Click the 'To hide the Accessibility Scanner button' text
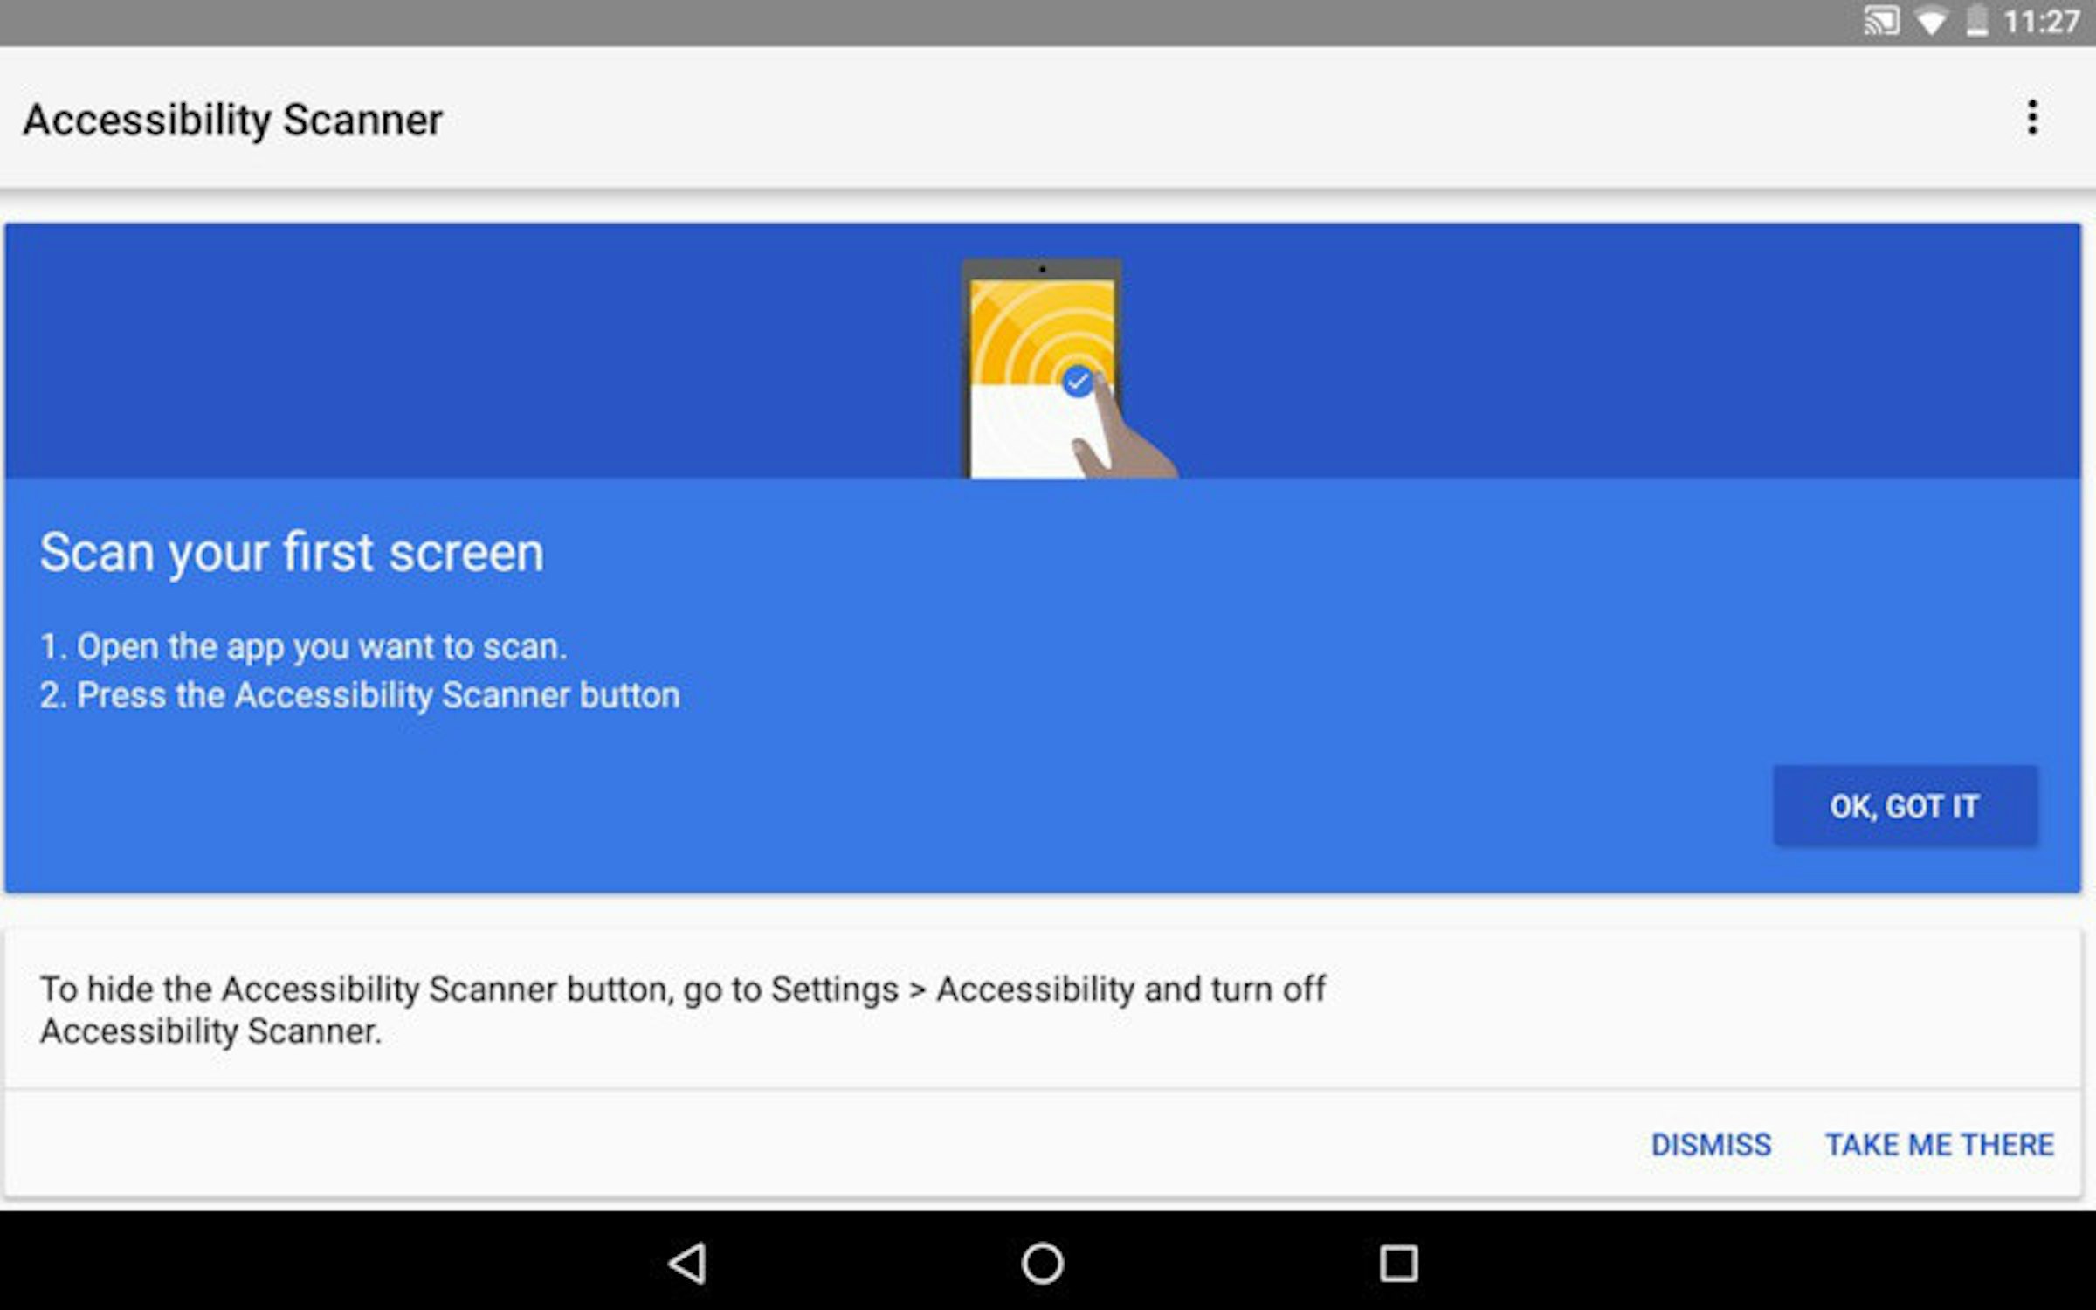Image resolution: width=2096 pixels, height=1310 pixels. click(x=683, y=1010)
